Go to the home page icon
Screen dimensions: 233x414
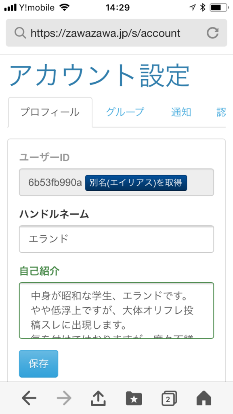click(204, 398)
